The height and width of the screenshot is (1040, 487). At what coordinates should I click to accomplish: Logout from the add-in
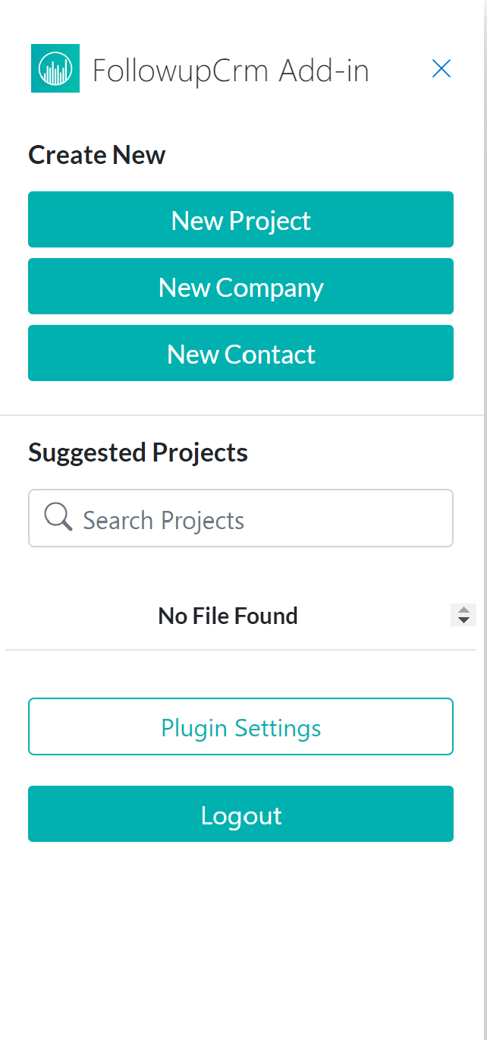pos(240,814)
